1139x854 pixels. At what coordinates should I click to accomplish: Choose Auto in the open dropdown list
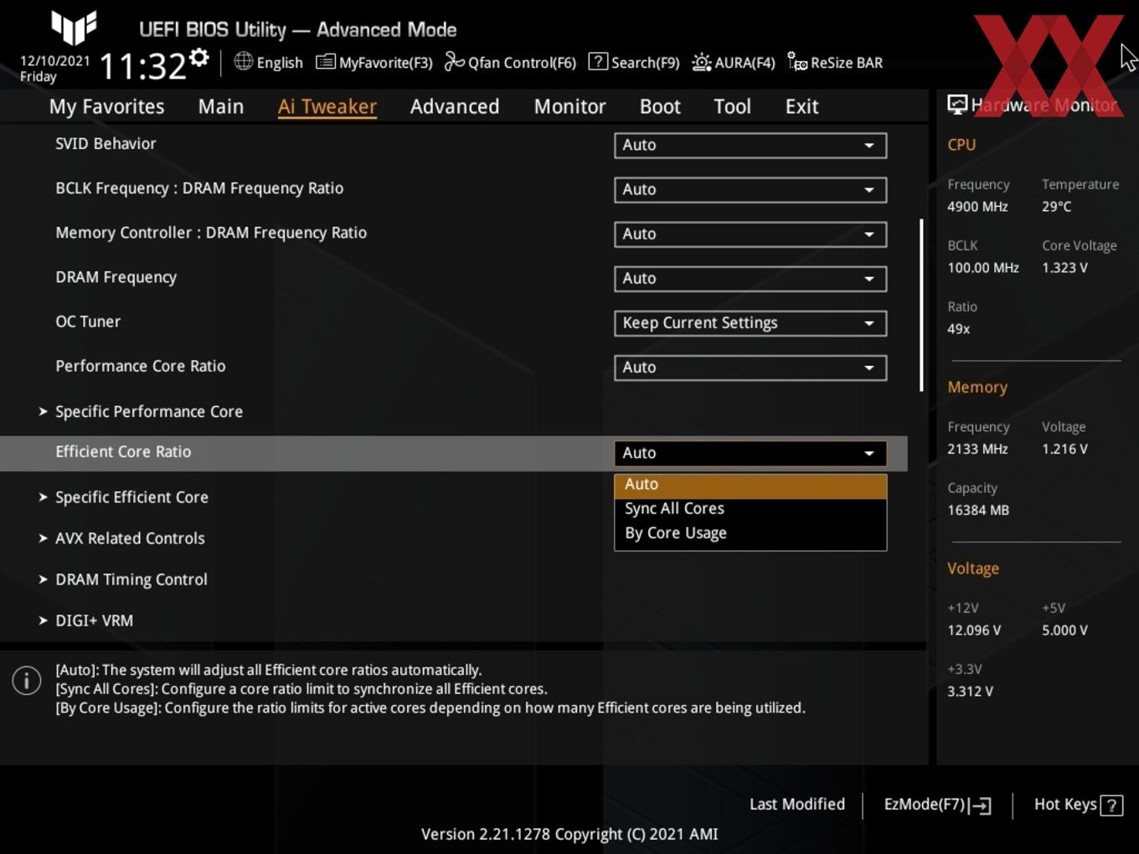click(750, 485)
